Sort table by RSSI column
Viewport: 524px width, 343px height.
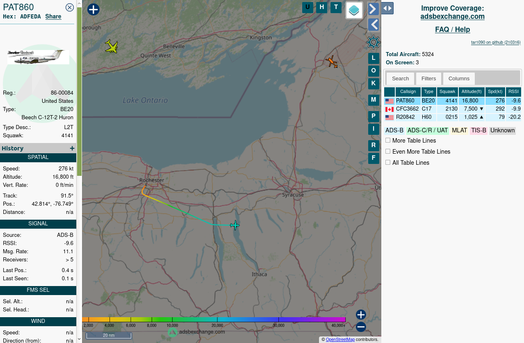[513, 92]
